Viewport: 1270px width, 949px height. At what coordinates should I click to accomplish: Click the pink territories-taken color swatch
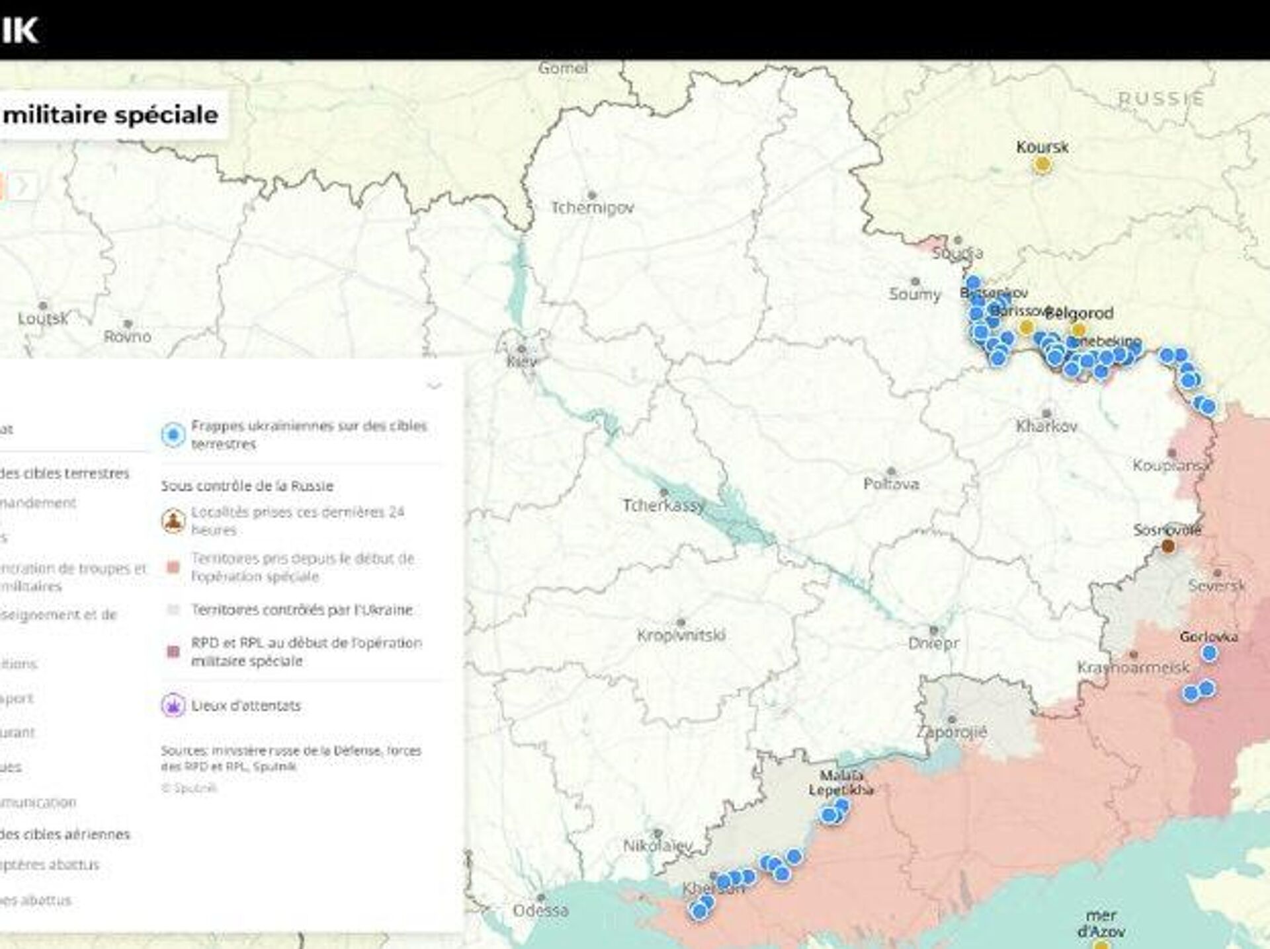click(173, 568)
